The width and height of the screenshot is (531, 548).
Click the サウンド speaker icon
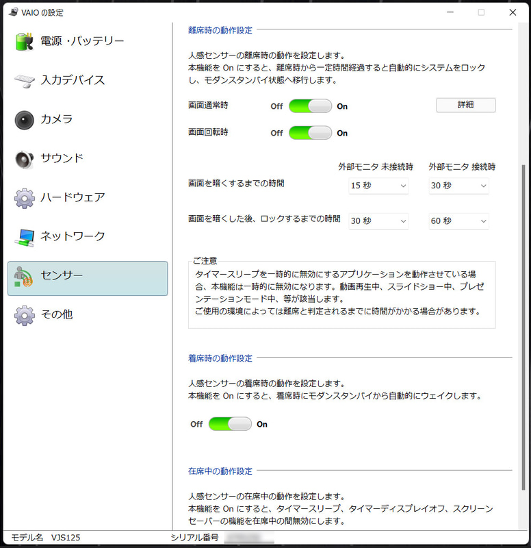tap(24, 160)
